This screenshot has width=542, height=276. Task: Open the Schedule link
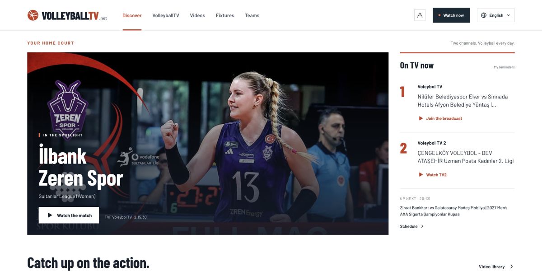409,226
